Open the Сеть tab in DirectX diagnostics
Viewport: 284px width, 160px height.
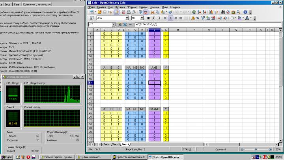(x=15, y=4)
